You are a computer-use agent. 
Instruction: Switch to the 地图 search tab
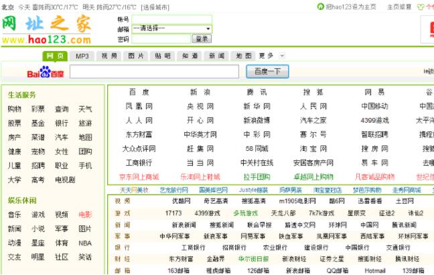[244, 56]
